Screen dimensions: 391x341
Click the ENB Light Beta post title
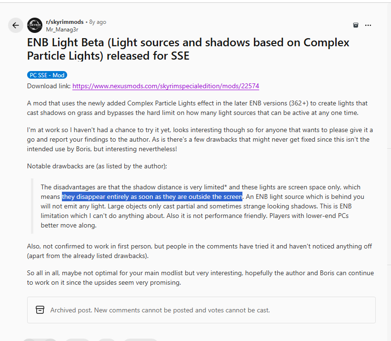pos(188,49)
